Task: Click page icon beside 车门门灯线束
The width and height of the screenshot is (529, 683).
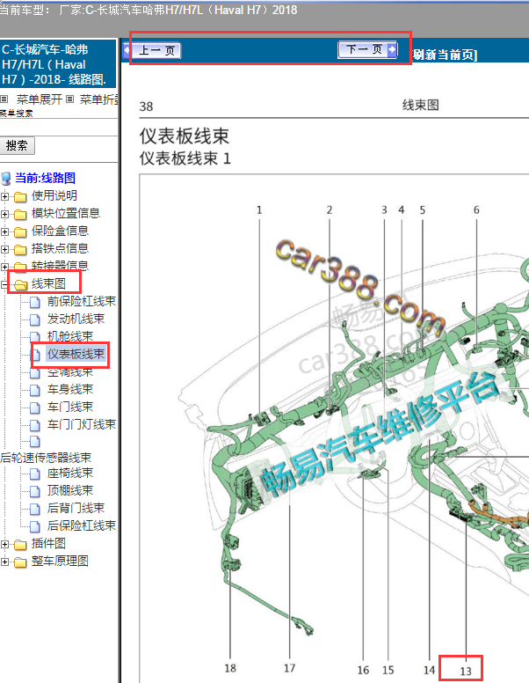Action: coord(35,425)
